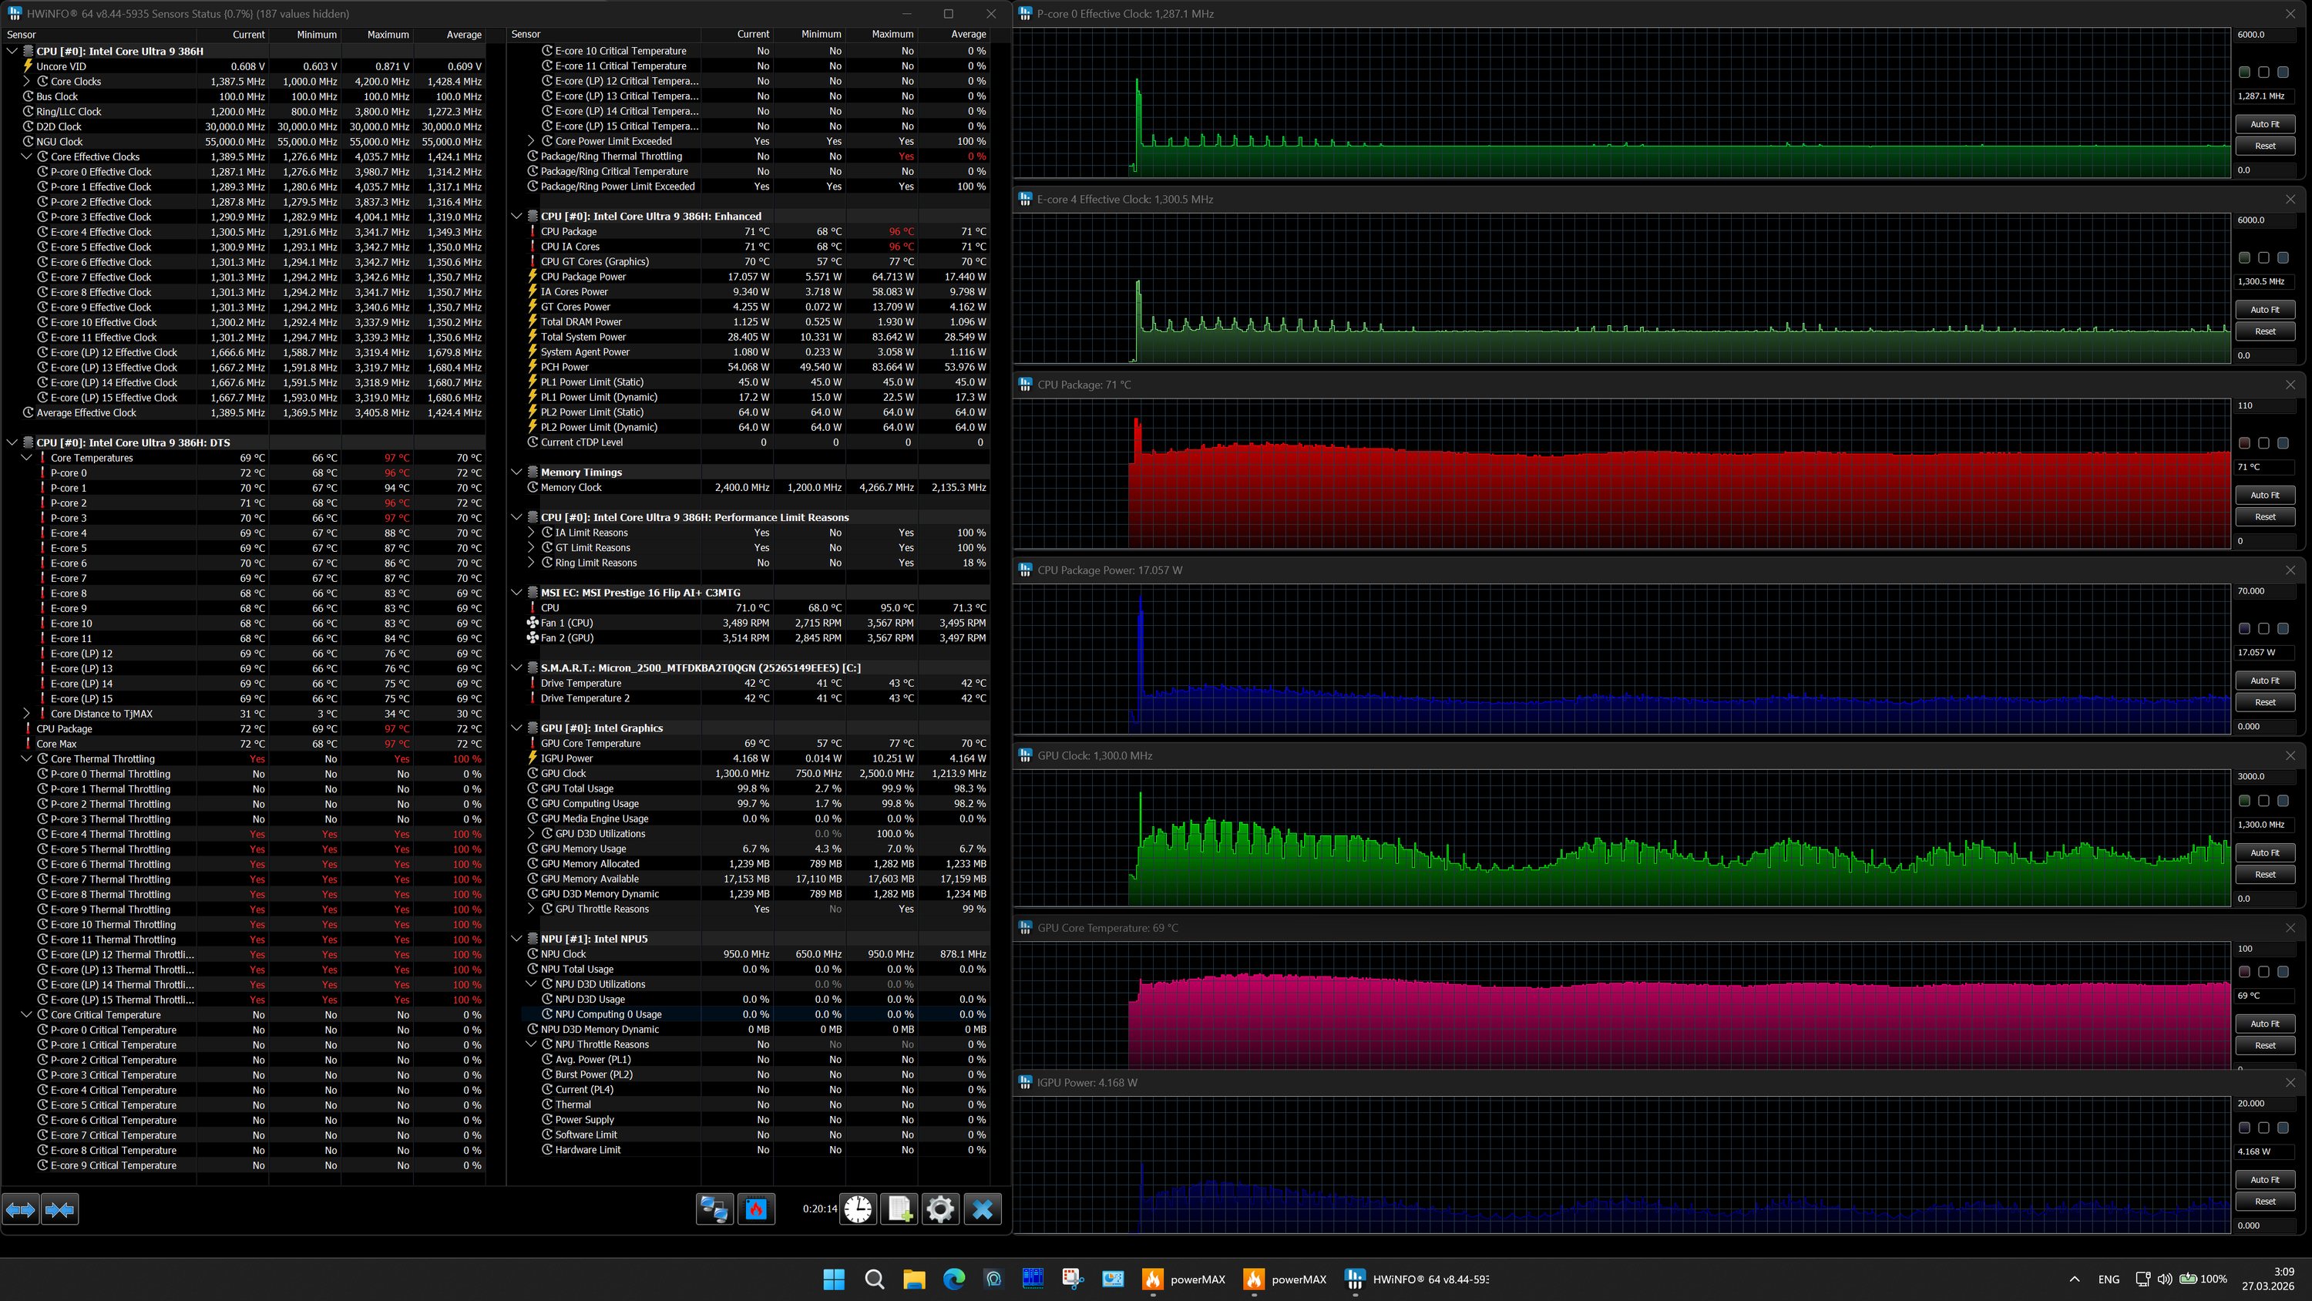Image resolution: width=2312 pixels, height=1301 pixels.
Task: Toggle middle black square in CPU Package graph
Action: click(x=2263, y=443)
